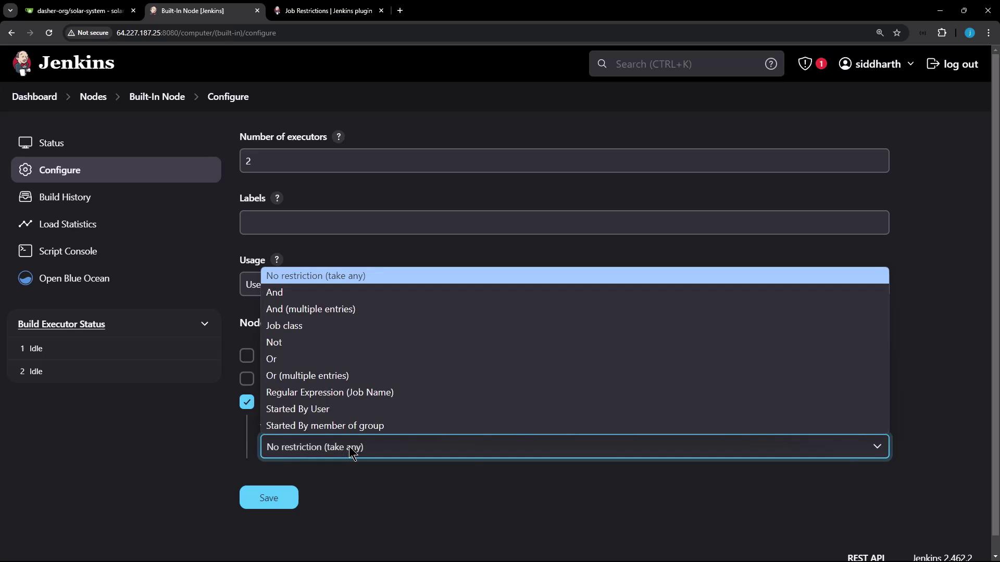1000x562 pixels.
Task: Tick the first unchecked node property checkbox
Action: click(x=247, y=356)
